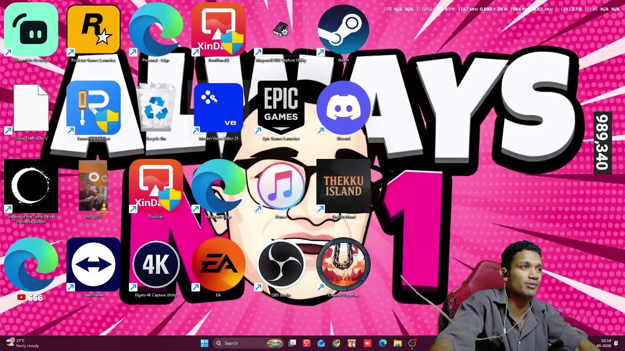Launch the Epic Games Launcher icon
Viewport: 625px width, 351px height.
click(281, 108)
